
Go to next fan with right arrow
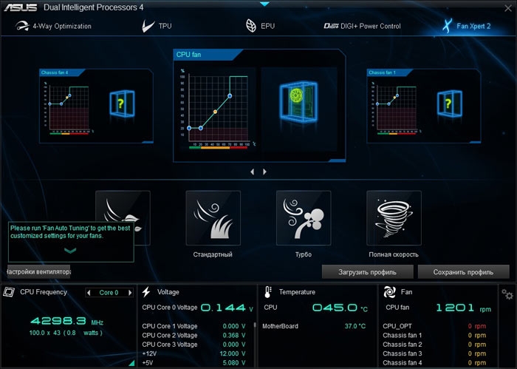click(x=264, y=172)
